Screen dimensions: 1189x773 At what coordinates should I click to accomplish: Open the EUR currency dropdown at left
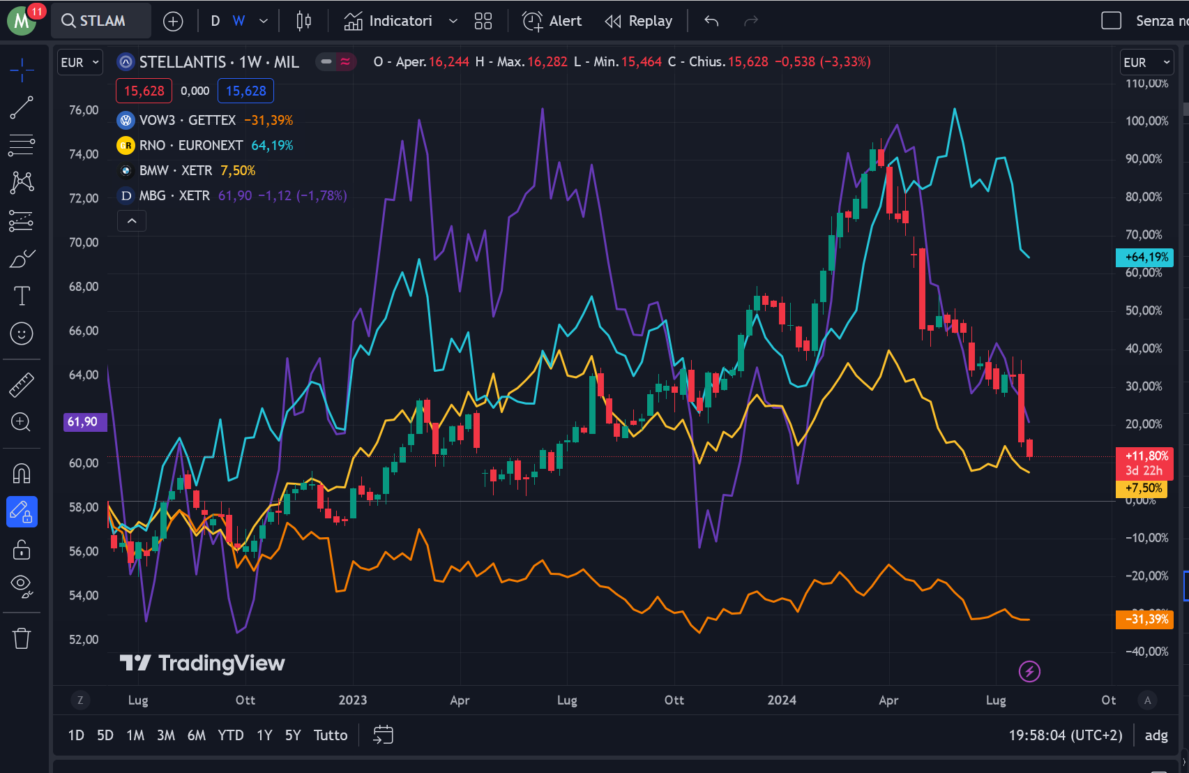(79, 63)
